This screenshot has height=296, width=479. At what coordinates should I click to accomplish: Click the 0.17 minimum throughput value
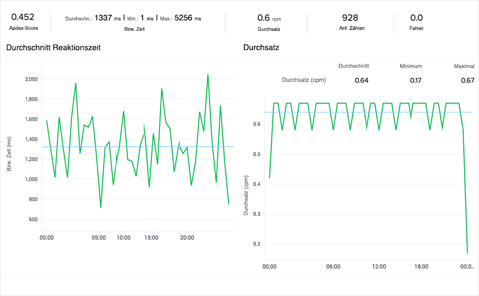point(416,80)
